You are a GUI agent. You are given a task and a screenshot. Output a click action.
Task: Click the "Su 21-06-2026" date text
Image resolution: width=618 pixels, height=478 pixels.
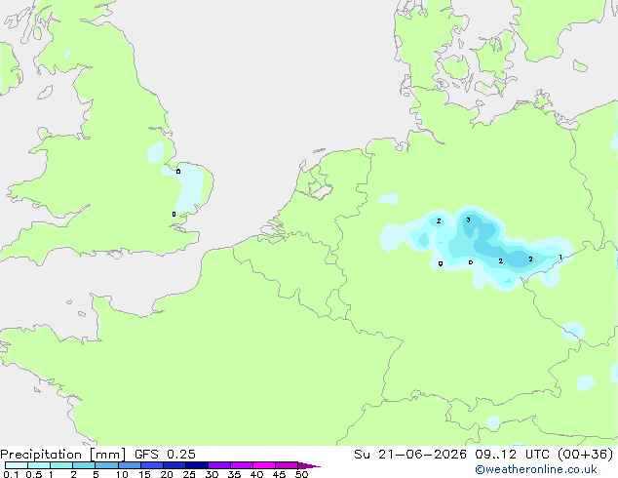[410, 455]
